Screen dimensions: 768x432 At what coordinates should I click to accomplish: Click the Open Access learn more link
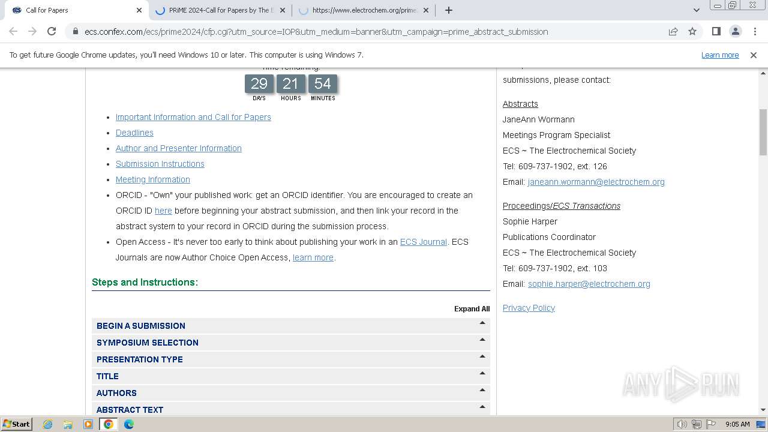(313, 257)
